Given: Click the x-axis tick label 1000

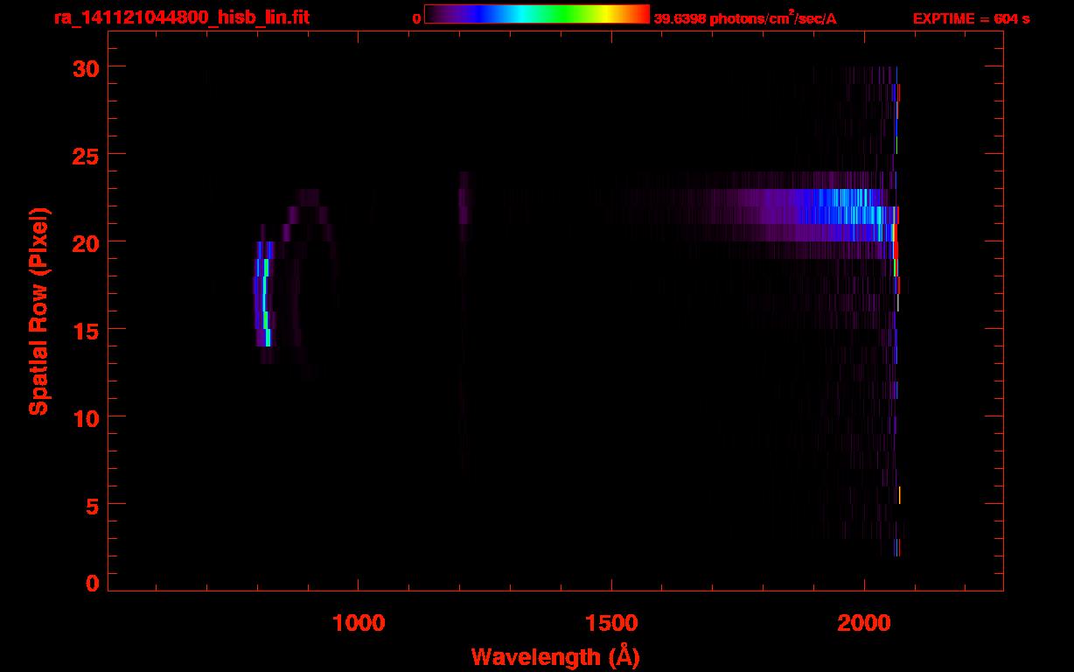Looking at the screenshot, I should [x=359, y=621].
